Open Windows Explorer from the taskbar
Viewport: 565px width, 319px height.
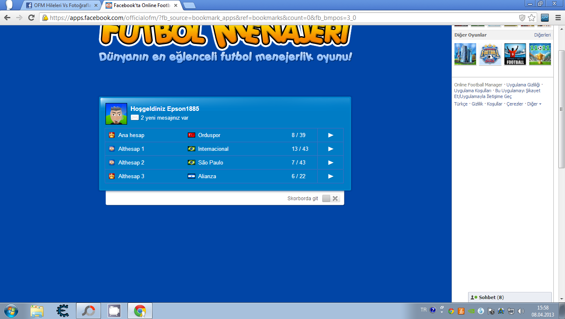pos(37,311)
